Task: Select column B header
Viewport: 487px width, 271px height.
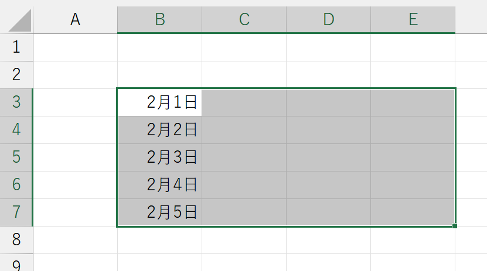Action: pyautogui.click(x=159, y=19)
